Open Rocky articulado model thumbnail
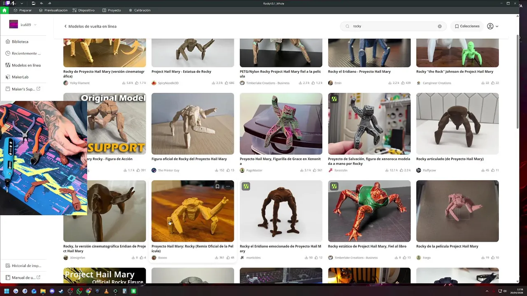527x296 pixels. 457,124
